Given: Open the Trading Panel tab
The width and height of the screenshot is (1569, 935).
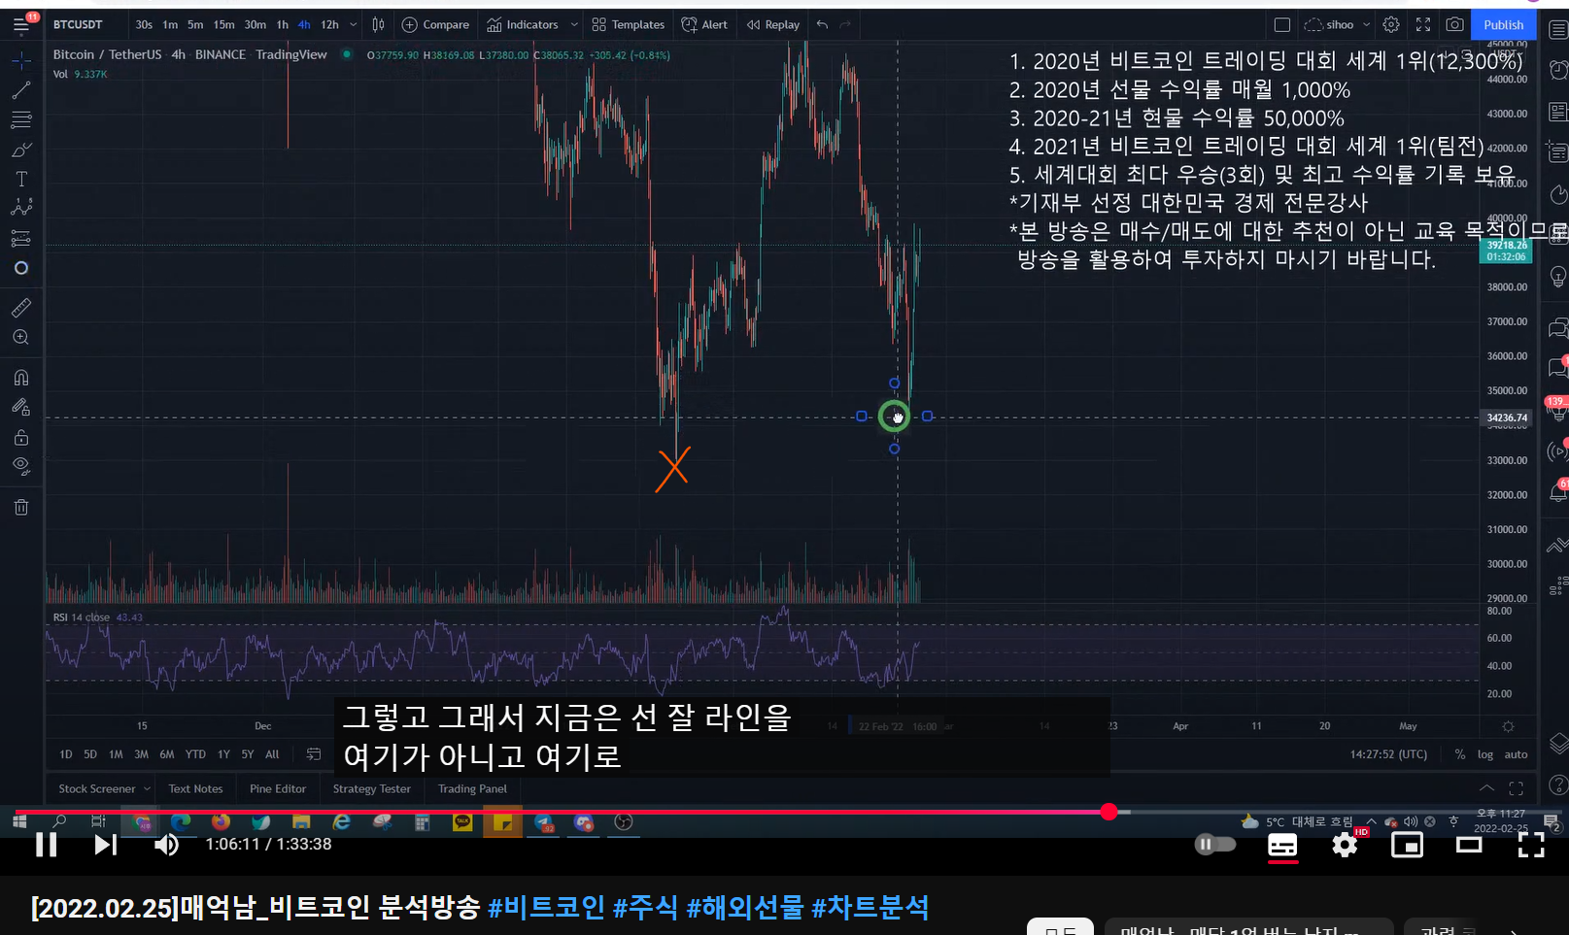Looking at the screenshot, I should pyautogui.click(x=472, y=789).
